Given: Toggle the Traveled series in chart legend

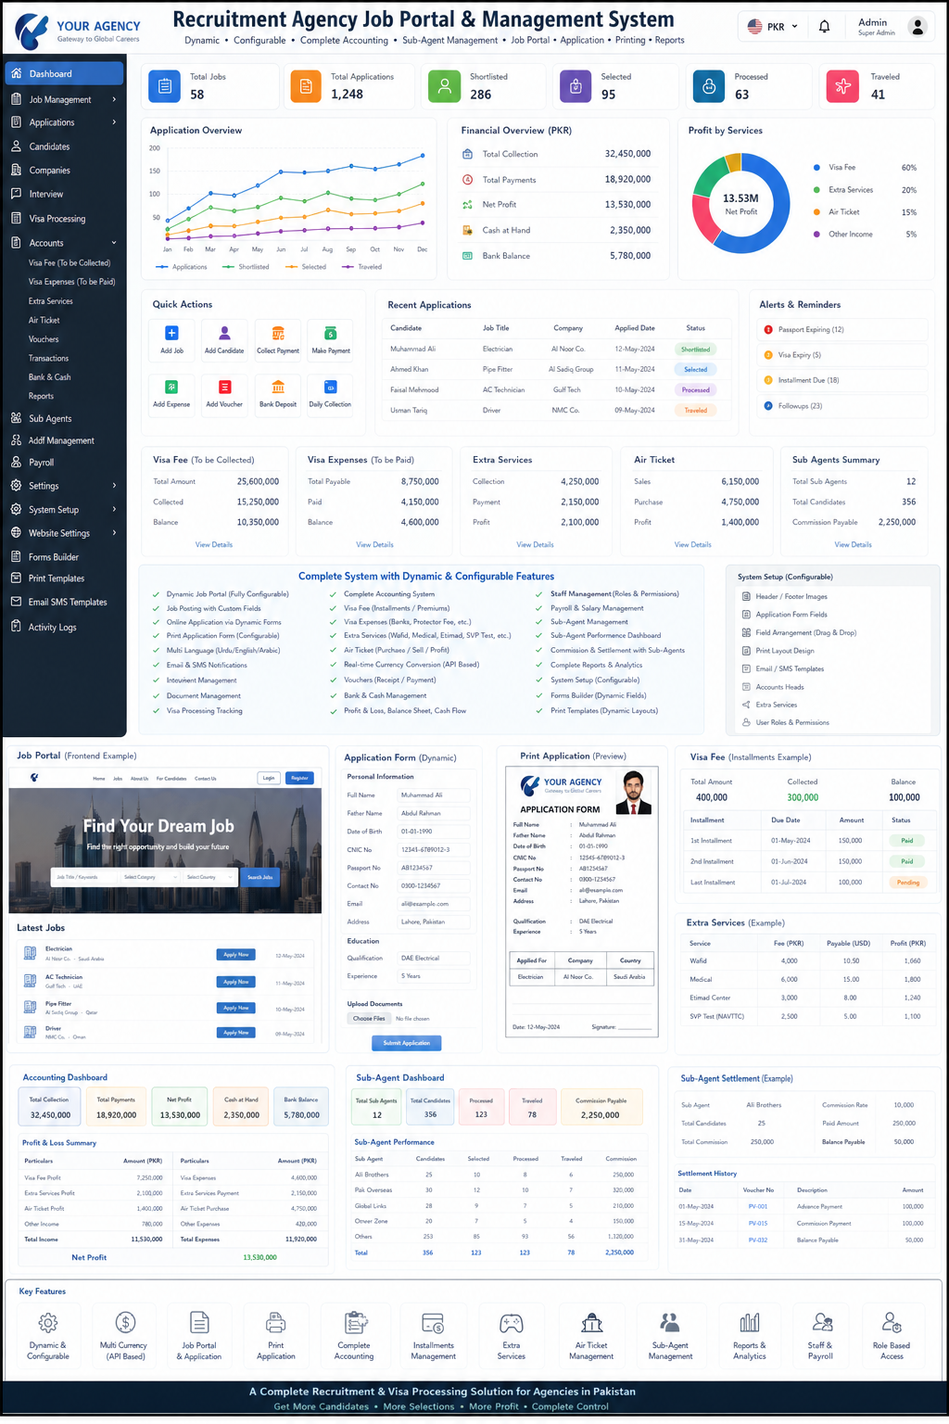Looking at the screenshot, I should 361,267.
